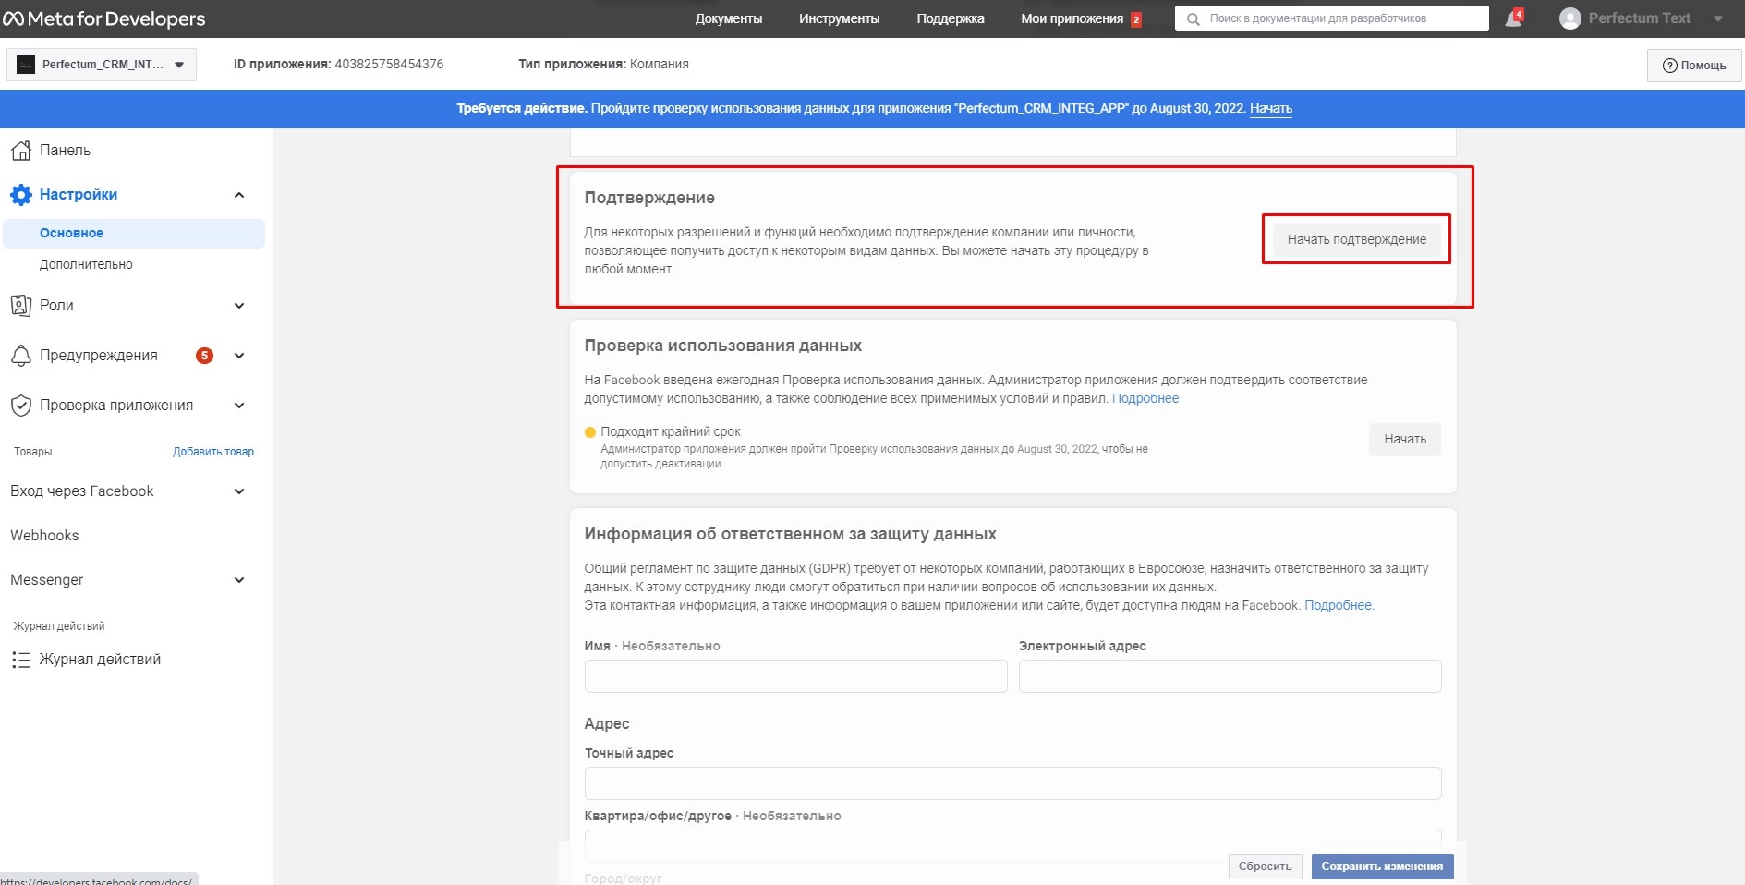This screenshot has width=1745, height=885.
Task: Click Подробнее link in data use check
Action: tap(1145, 399)
